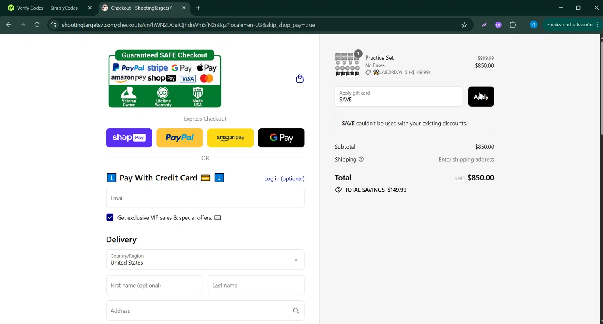Focus the First name (optional) field
The height and width of the screenshot is (324, 603).
154,285
